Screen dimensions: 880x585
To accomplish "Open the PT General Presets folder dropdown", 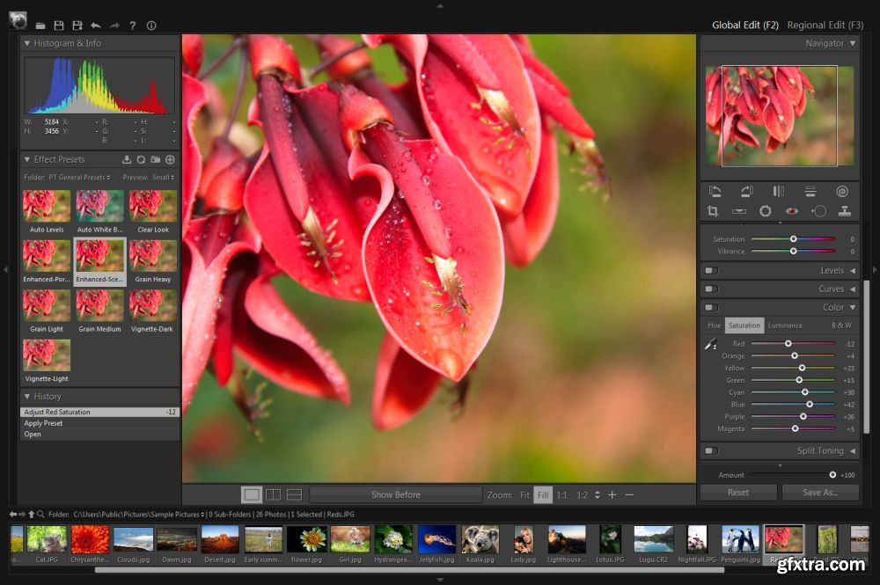I will [x=79, y=178].
